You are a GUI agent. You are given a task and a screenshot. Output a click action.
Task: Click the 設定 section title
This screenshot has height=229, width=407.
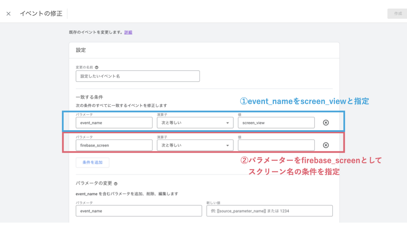(x=81, y=50)
